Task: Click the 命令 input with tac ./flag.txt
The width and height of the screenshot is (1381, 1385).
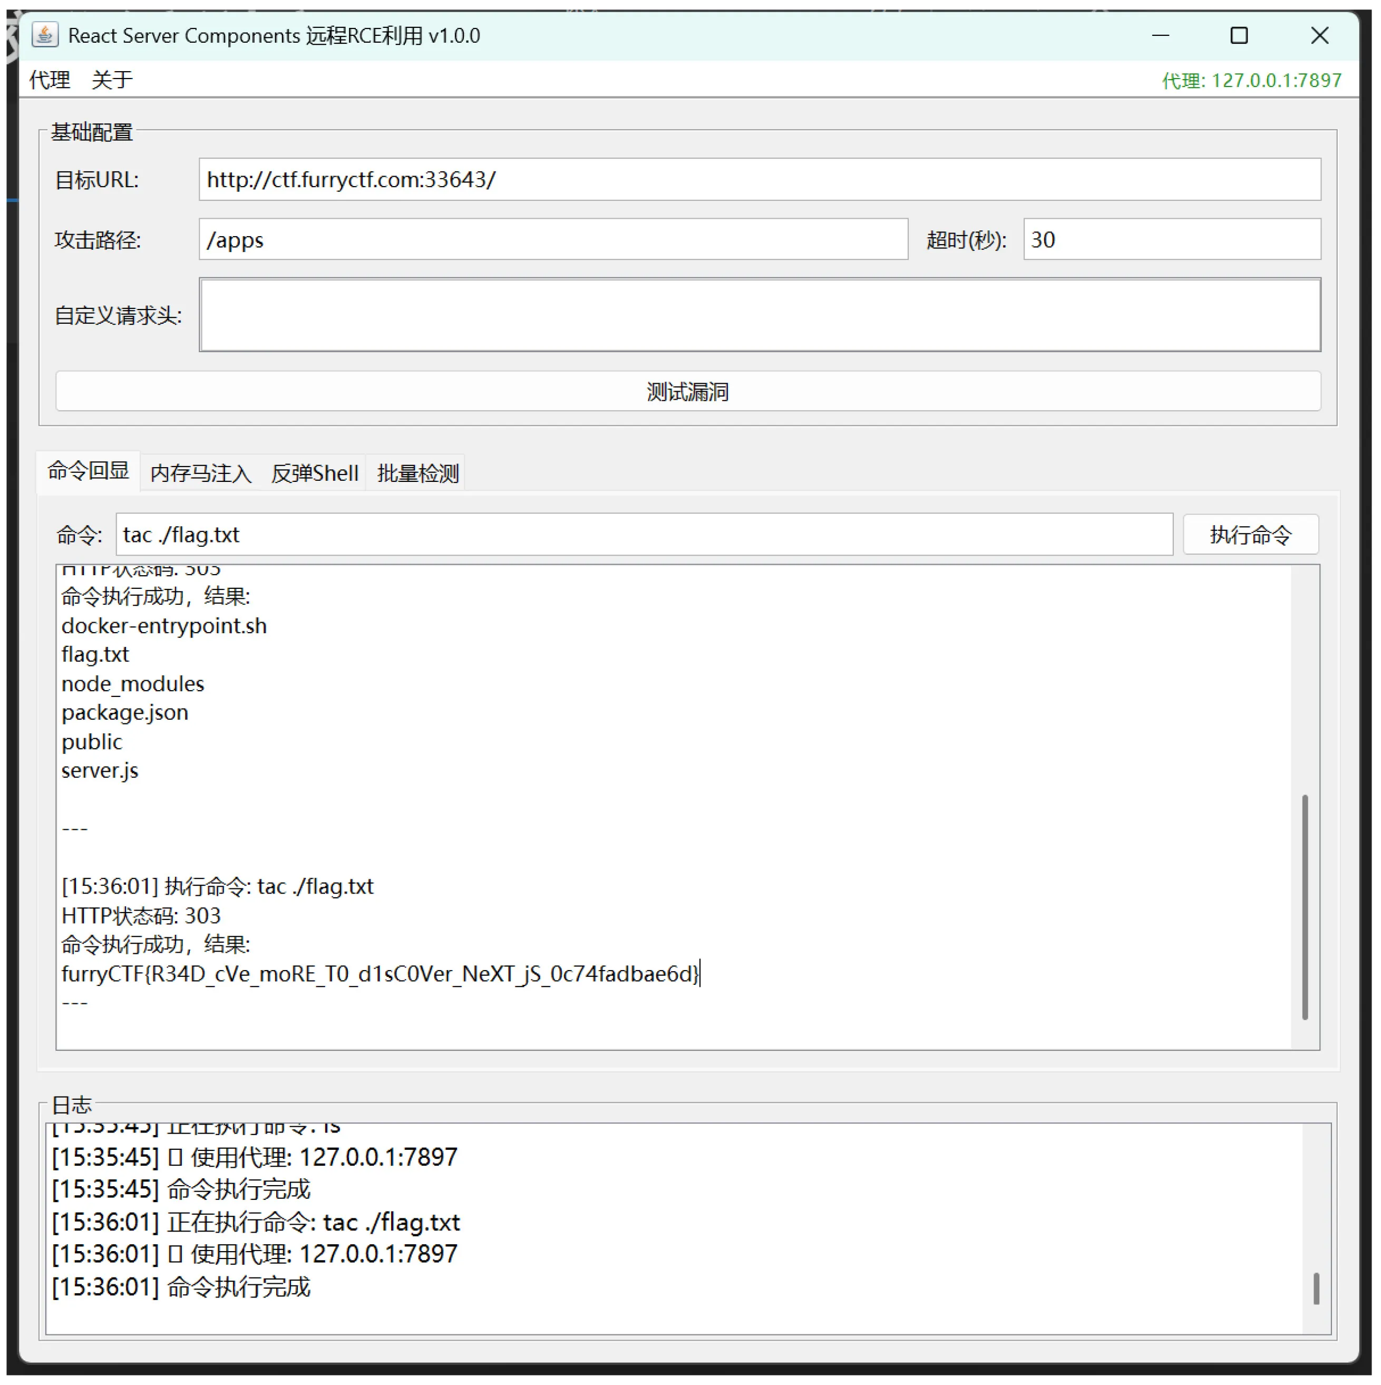Action: pos(644,535)
